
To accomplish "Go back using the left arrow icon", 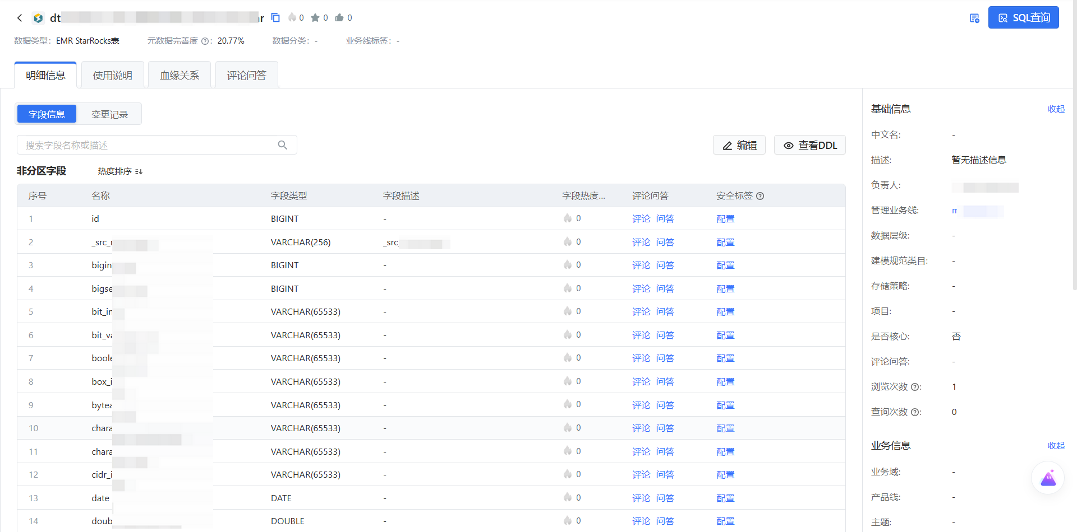I will tap(20, 18).
